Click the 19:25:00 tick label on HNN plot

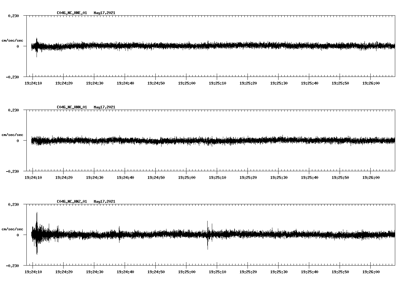point(186,177)
